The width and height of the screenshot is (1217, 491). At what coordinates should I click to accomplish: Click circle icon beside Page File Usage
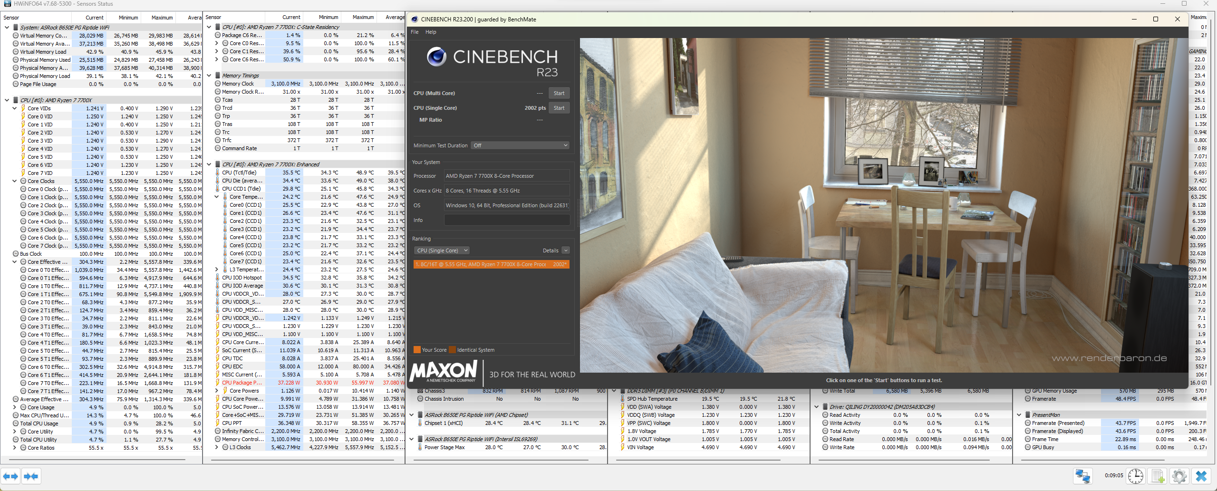point(16,84)
